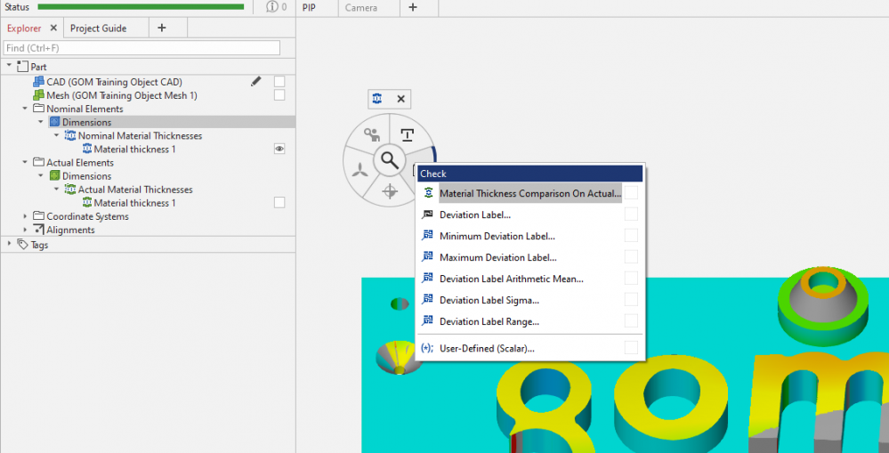Collapse Nominal Material Thicknesses node
Screen dimensions: 889x453
57,135
